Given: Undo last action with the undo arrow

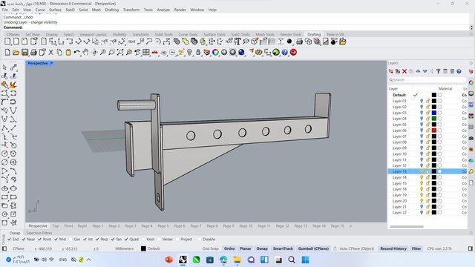Looking at the screenshot, I should click(77, 53).
